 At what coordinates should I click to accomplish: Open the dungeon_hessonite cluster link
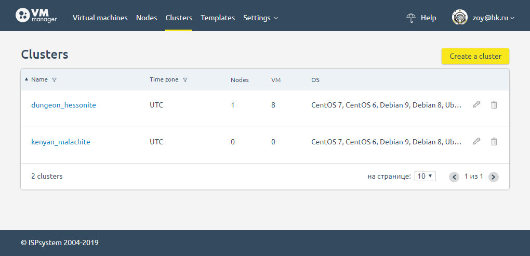pyautogui.click(x=63, y=105)
